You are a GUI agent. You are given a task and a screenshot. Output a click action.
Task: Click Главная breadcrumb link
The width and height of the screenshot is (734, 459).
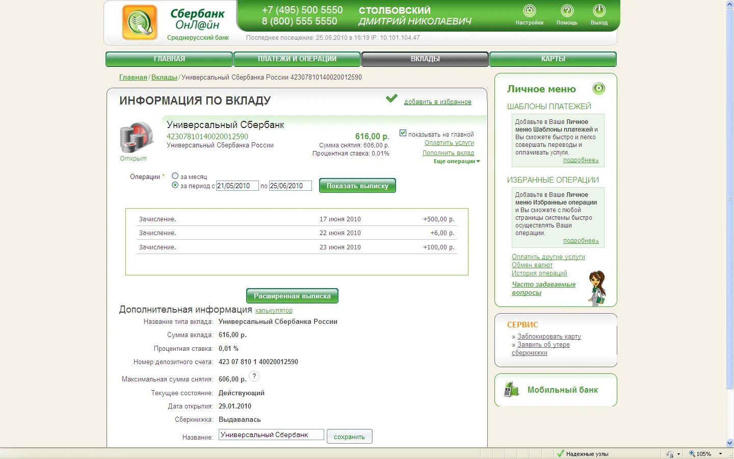pyautogui.click(x=133, y=78)
